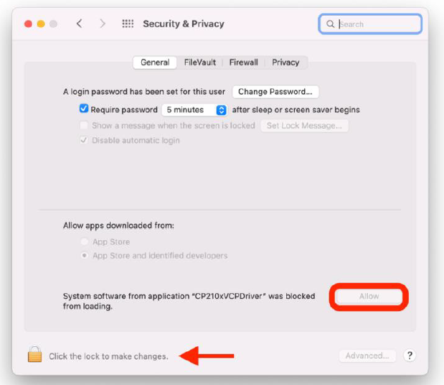Image resolution: width=444 pixels, height=385 pixels.
Task: Click into the Search field
Action: [x=378, y=24]
